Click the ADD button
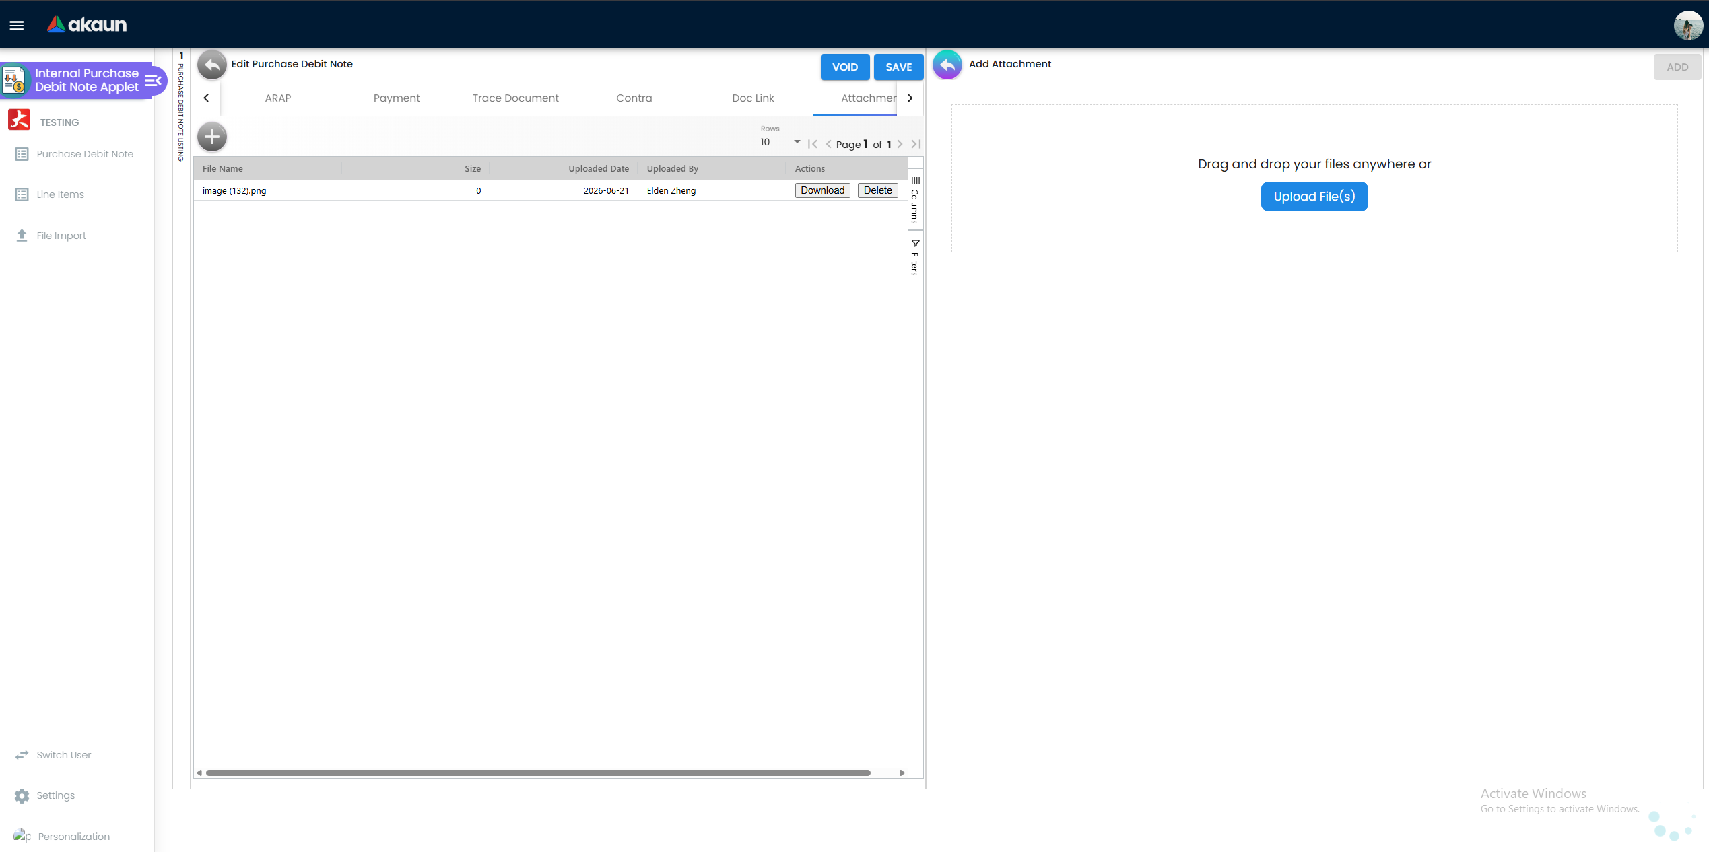This screenshot has height=852, width=1709. point(1677,67)
